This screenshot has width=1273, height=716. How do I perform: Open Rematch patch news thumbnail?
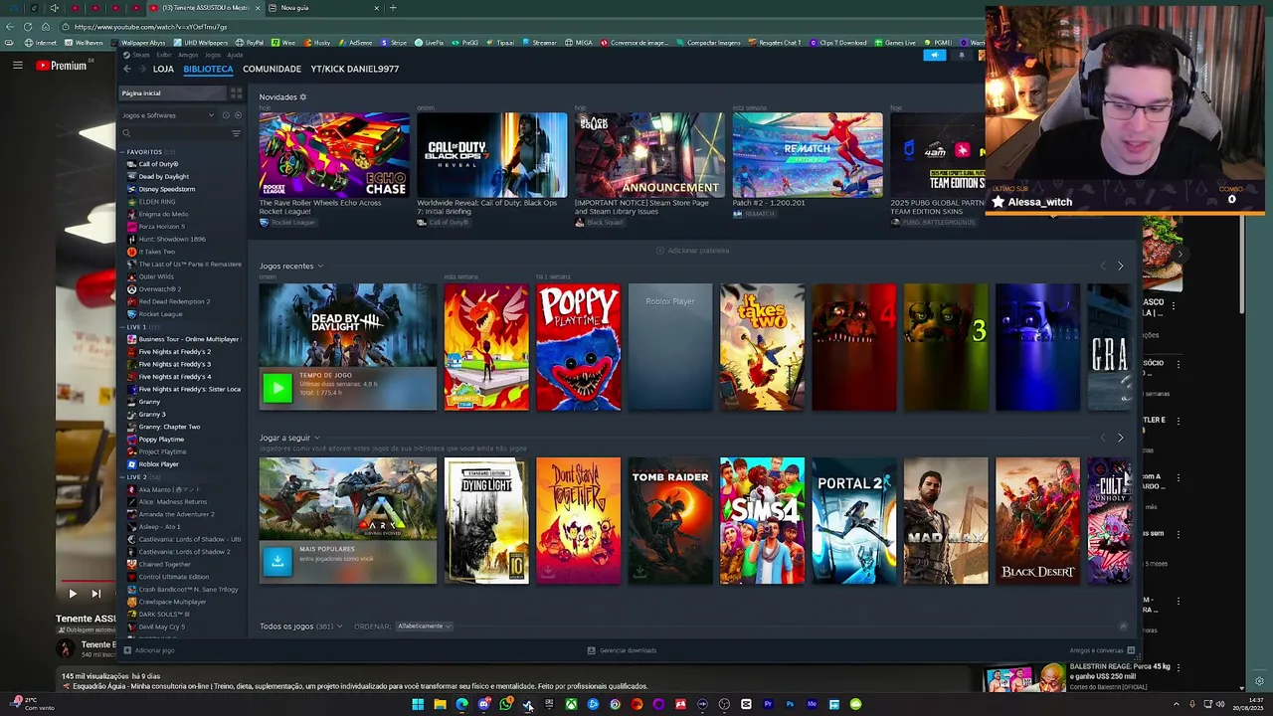(x=808, y=154)
